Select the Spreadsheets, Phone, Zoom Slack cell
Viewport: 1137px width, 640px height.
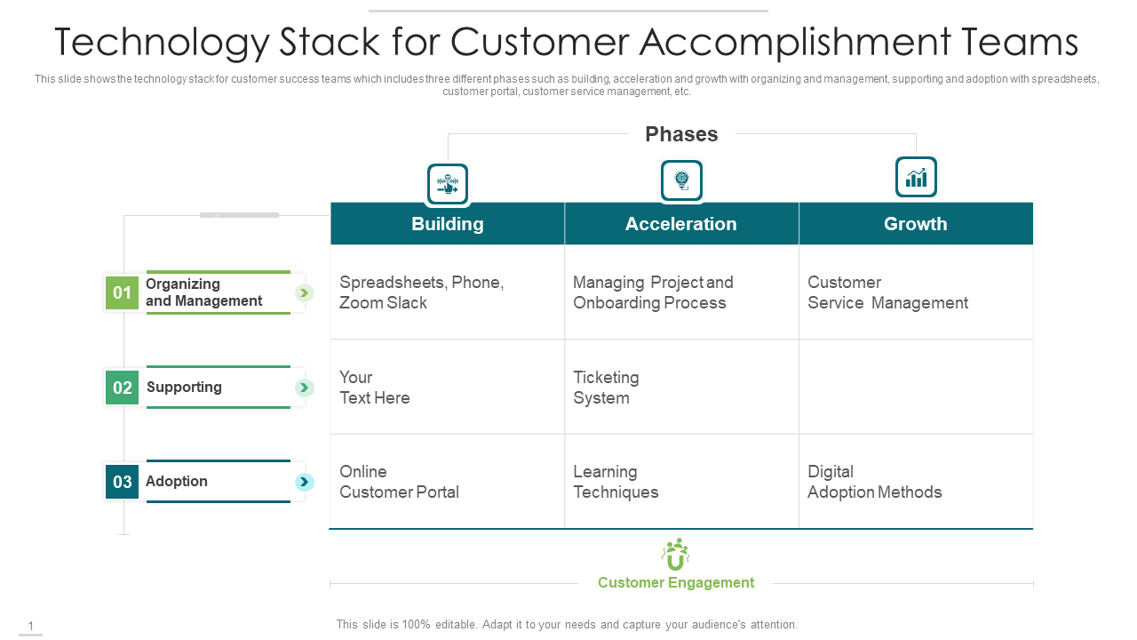448,292
